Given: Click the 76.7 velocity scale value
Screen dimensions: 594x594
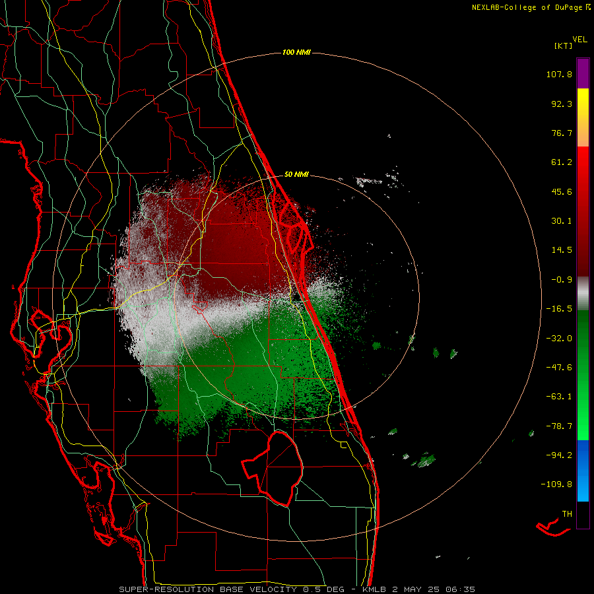Looking at the screenshot, I should (x=562, y=133).
